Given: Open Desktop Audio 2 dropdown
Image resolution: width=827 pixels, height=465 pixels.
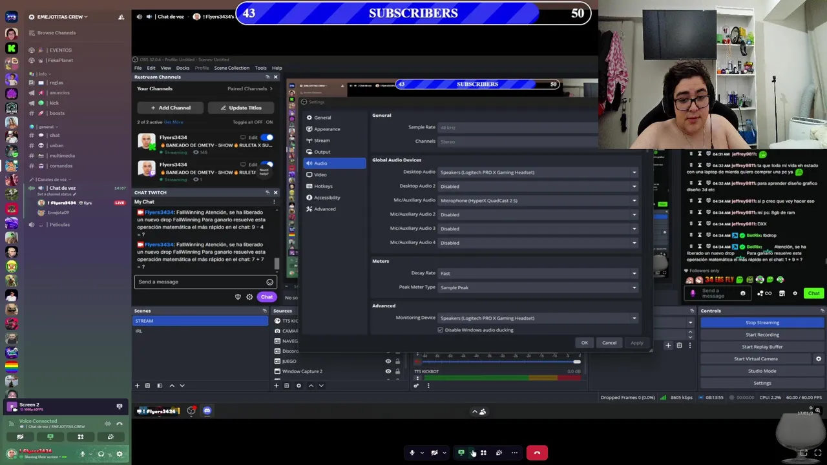Looking at the screenshot, I should pos(538,187).
